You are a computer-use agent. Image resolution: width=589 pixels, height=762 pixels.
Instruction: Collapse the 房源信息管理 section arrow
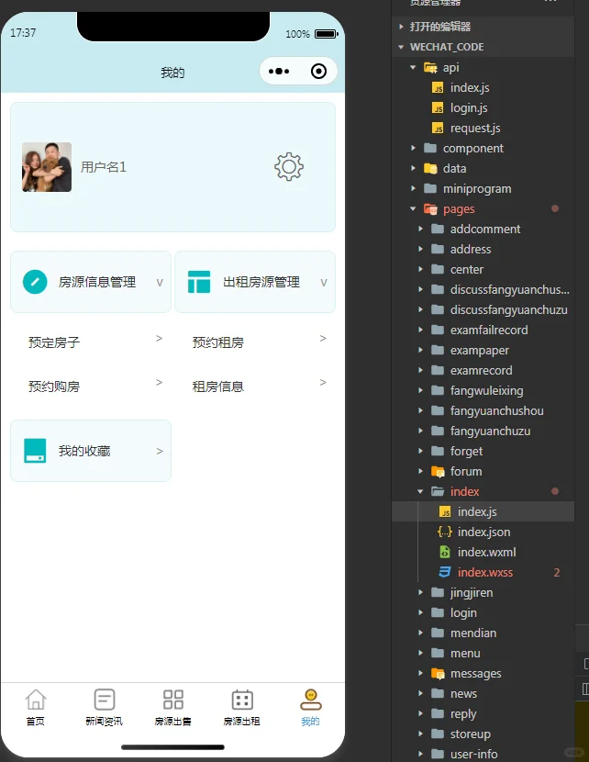coord(160,283)
